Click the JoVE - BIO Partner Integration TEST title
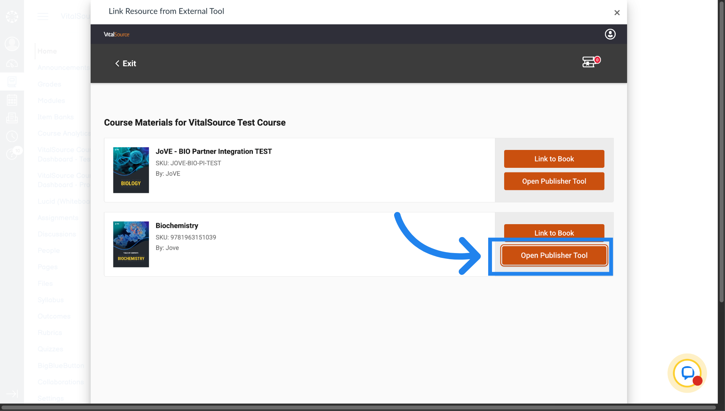Image resolution: width=725 pixels, height=411 pixels. pyautogui.click(x=214, y=151)
